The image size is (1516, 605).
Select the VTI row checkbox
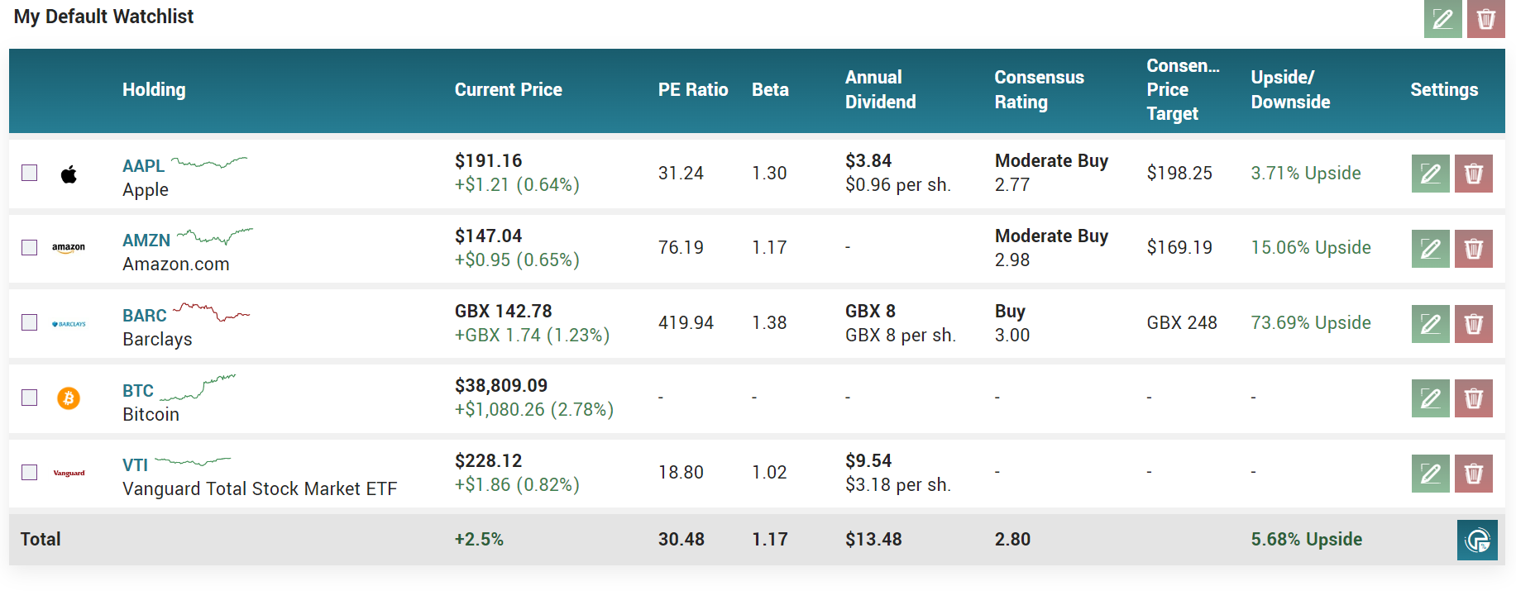[x=30, y=472]
